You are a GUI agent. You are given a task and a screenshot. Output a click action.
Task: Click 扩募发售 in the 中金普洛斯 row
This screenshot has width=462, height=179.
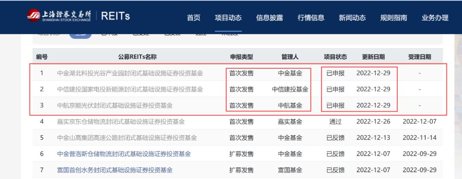[241, 154]
